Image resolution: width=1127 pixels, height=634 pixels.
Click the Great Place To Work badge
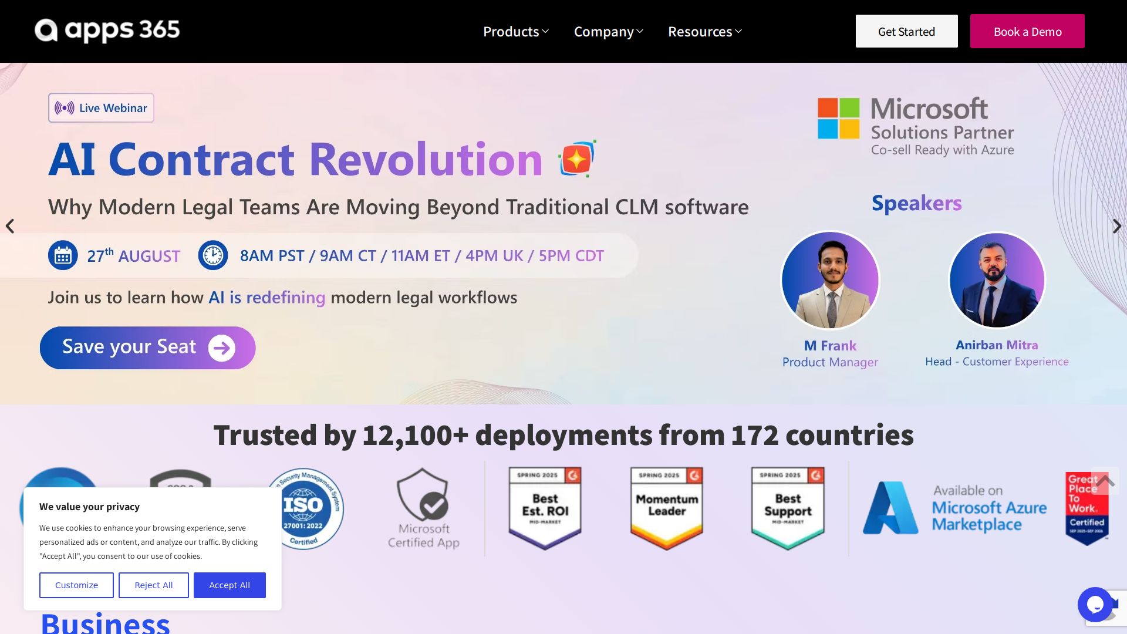(x=1087, y=508)
